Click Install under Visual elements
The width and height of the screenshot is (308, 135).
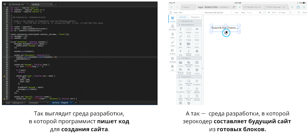click(x=197, y=52)
